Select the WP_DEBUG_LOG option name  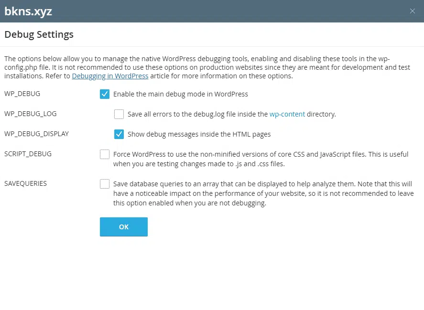click(x=30, y=114)
